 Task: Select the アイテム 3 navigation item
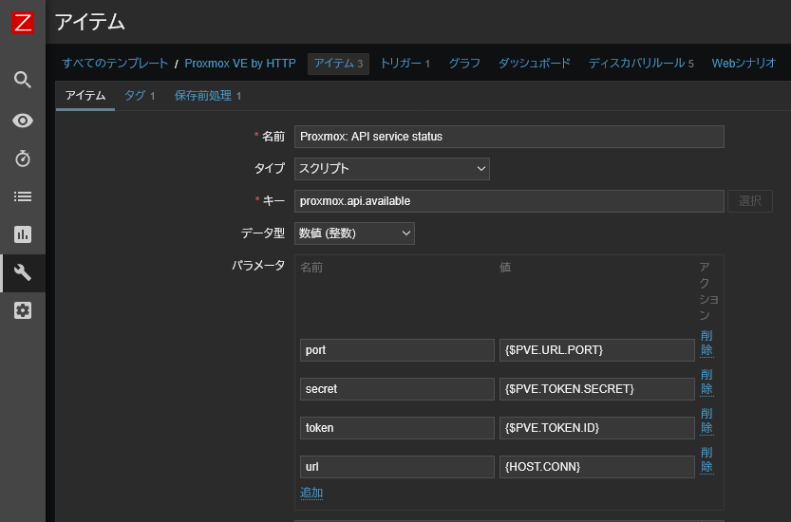338,64
